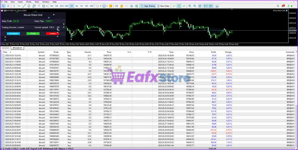Switch to the US30,M5 chart tab
The width and height of the screenshot is (298, 150).
pyautogui.click(x=5, y=48)
